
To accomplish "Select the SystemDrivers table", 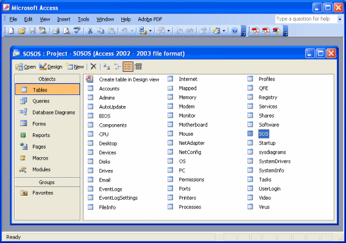I will (x=275, y=161).
